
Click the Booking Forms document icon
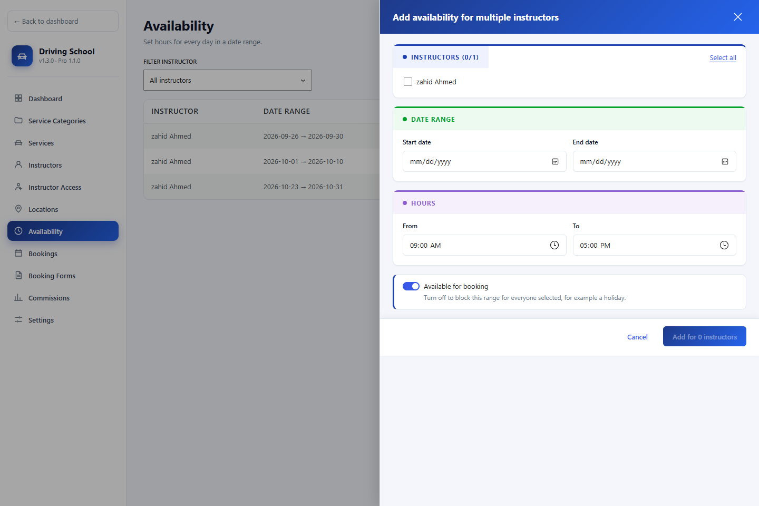[18, 275]
